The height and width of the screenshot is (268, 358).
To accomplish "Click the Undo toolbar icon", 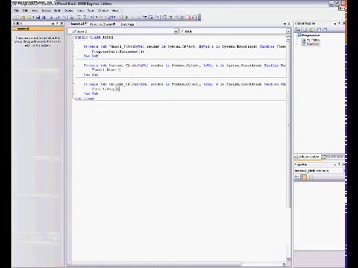I will [x=92, y=17].
